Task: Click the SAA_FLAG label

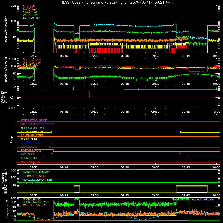Action: (27, 147)
